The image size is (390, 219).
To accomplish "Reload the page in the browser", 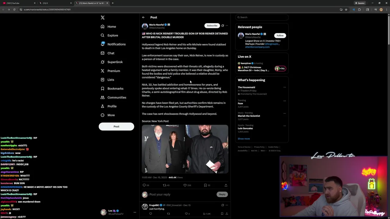I will [x=14, y=9].
